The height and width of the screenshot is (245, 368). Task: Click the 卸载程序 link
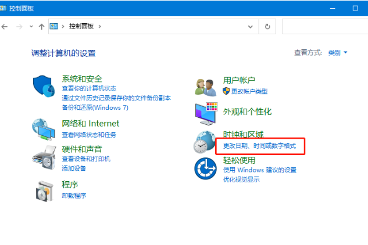tap(74, 196)
